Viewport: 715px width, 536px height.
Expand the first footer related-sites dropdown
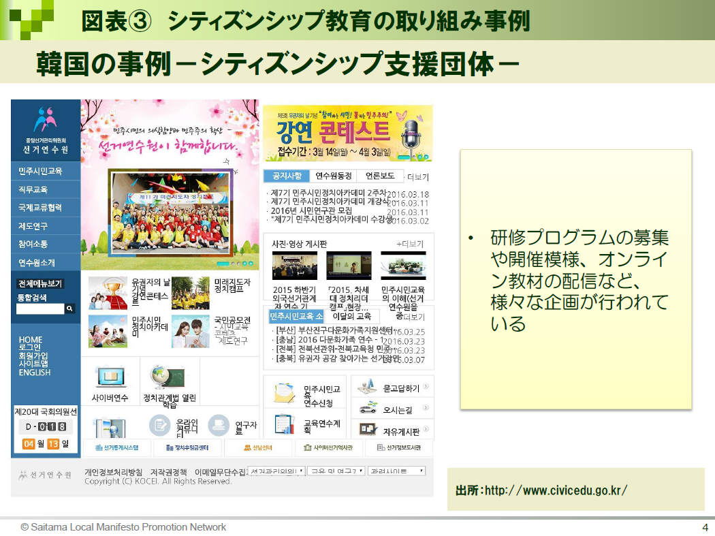coord(276,471)
